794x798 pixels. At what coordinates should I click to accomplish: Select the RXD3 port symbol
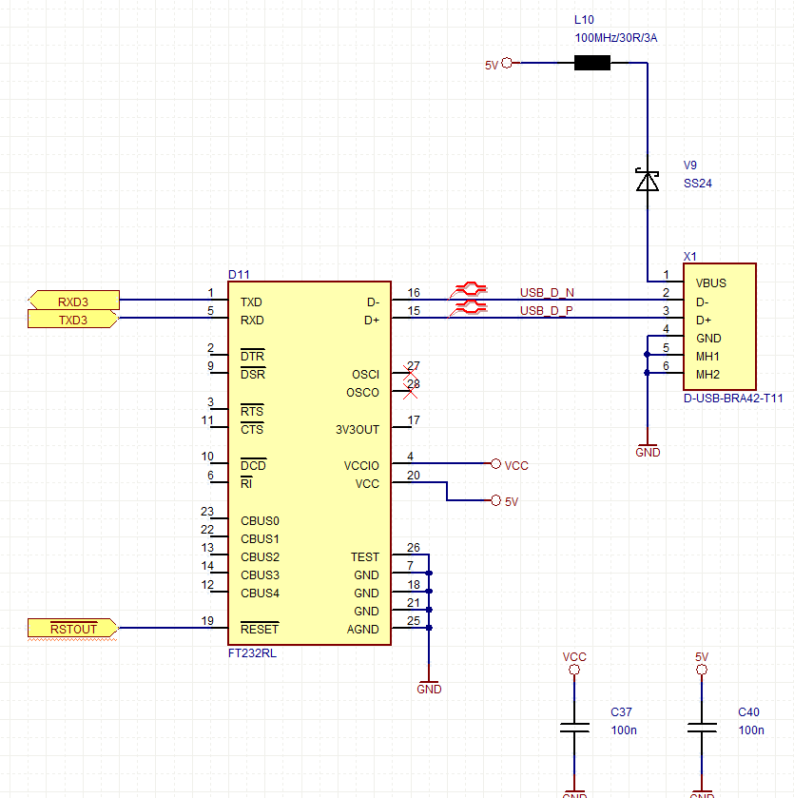coord(74,301)
